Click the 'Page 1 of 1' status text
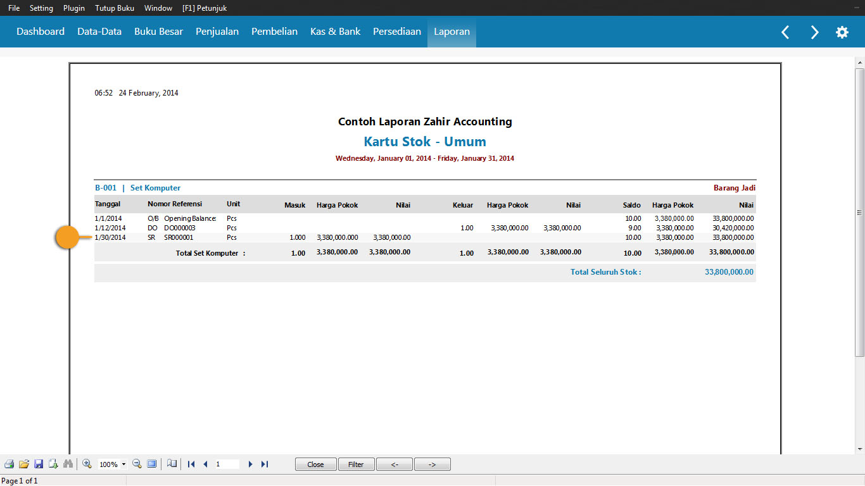Viewport: 865px width, 486px height. [x=20, y=481]
